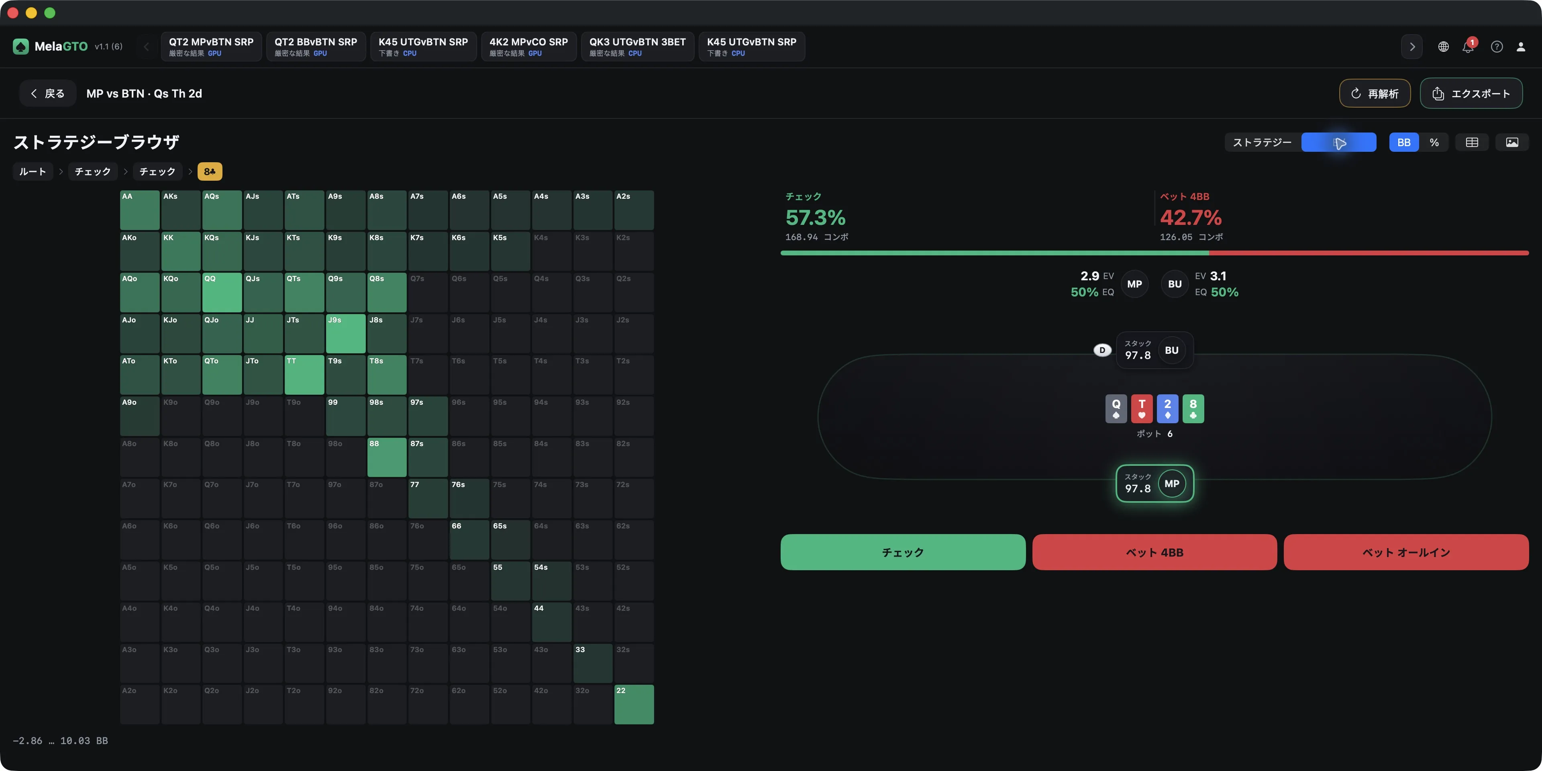Screen dimensions: 1542x771
Task: Choose the green チェック action button
Action: coord(903,552)
